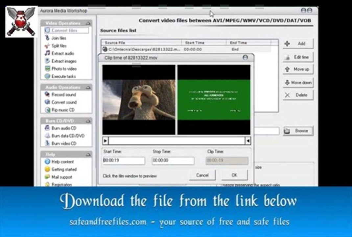Open Join files in the sidebar
This screenshot has width=352, height=237.
click(59, 38)
